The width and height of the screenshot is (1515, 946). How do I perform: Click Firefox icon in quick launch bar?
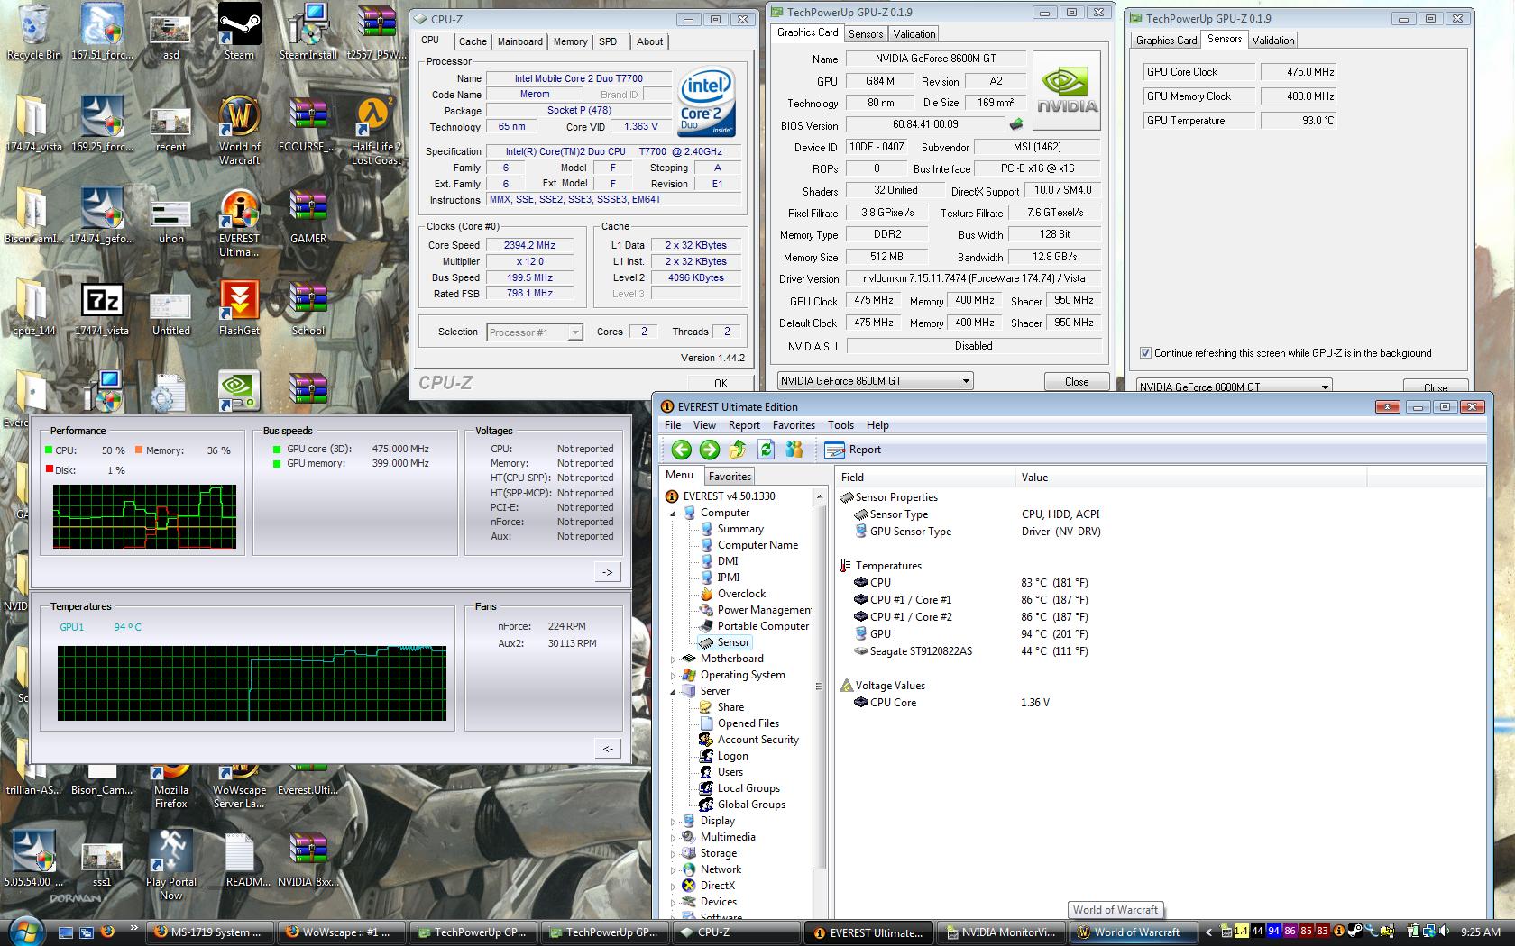click(107, 932)
